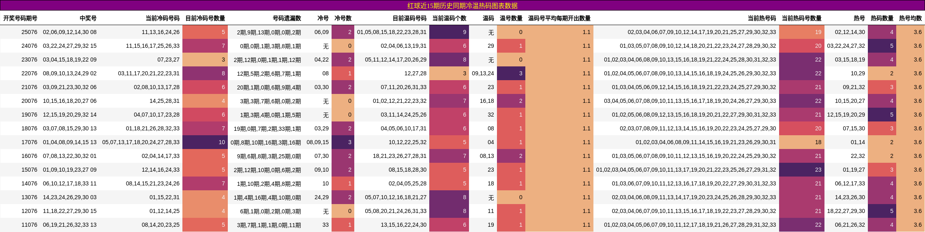
Task: Select issue number cell 25076
Action: pos(29,32)
